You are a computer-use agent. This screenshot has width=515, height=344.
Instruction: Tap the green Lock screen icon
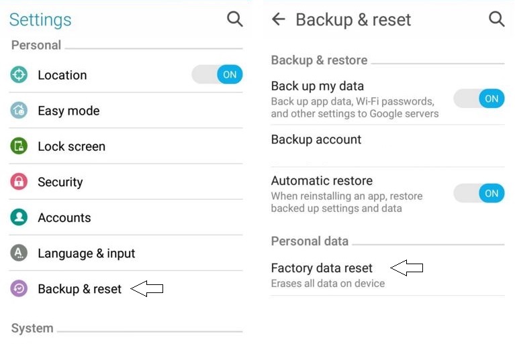pos(19,146)
